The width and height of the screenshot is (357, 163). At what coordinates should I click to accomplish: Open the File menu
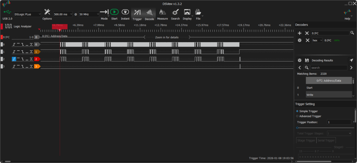(198, 13)
